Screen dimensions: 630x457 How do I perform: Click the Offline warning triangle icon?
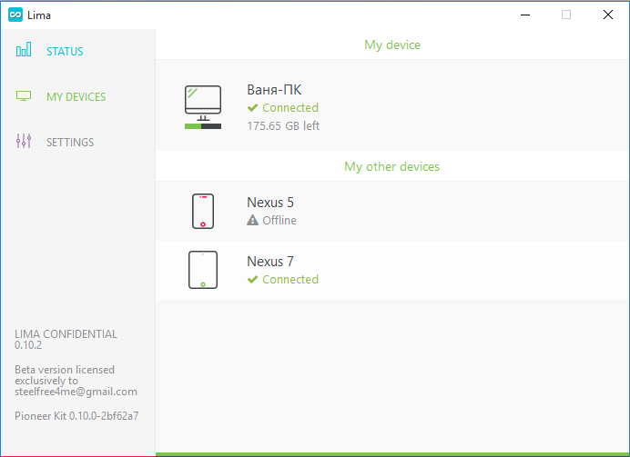(252, 220)
